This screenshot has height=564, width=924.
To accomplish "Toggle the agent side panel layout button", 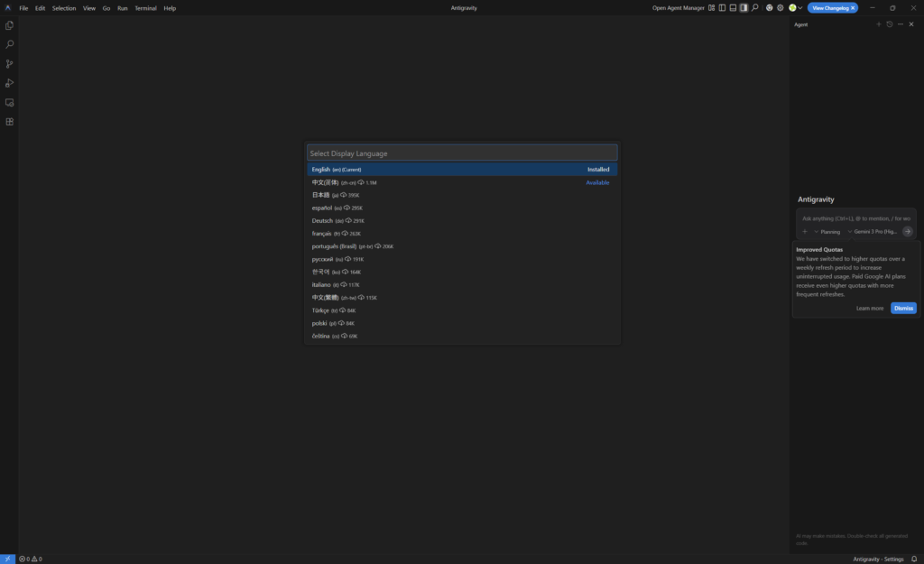I will tap(744, 8).
